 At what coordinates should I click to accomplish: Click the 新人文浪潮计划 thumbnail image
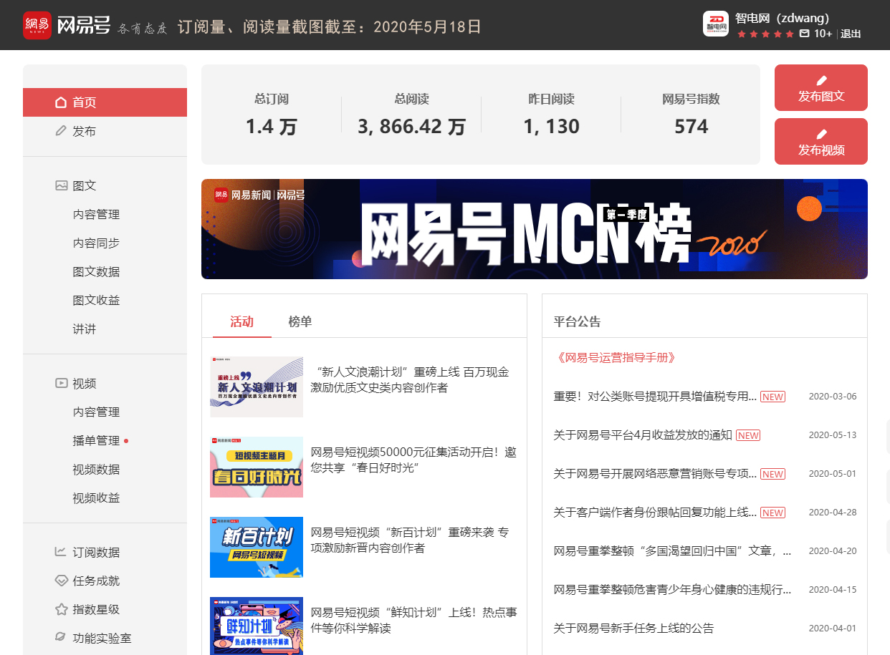(257, 387)
